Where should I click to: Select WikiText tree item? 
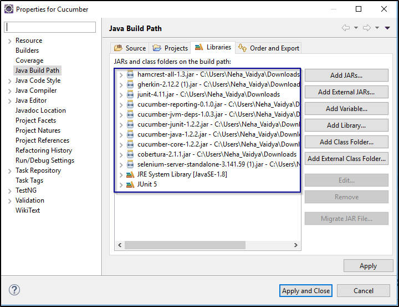28,210
